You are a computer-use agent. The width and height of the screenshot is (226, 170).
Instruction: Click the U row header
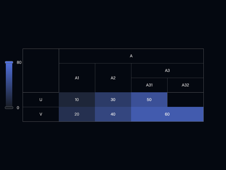click(41, 100)
